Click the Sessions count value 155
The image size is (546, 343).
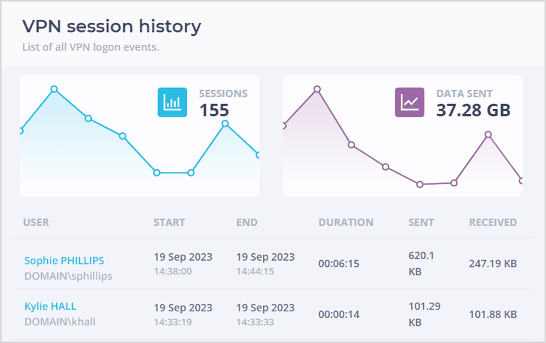point(214,110)
